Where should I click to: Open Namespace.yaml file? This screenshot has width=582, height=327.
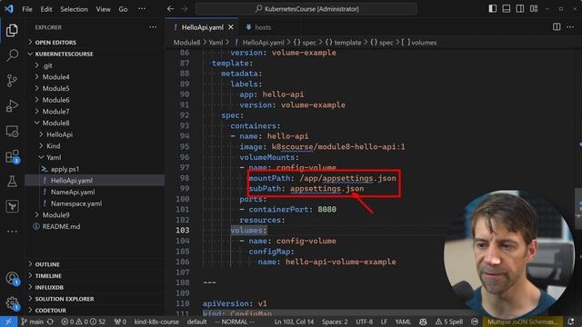pyautogui.click(x=95, y=203)
